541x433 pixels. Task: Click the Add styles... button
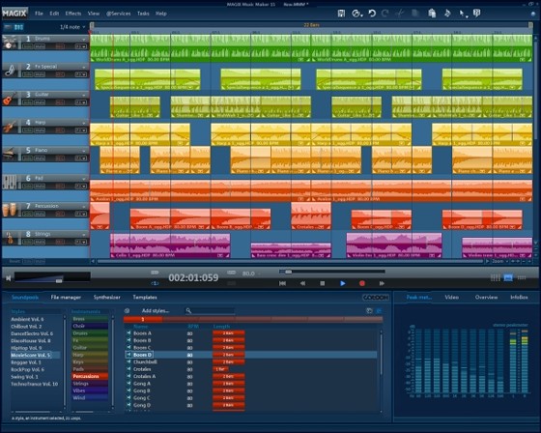(x=156, y=311)
